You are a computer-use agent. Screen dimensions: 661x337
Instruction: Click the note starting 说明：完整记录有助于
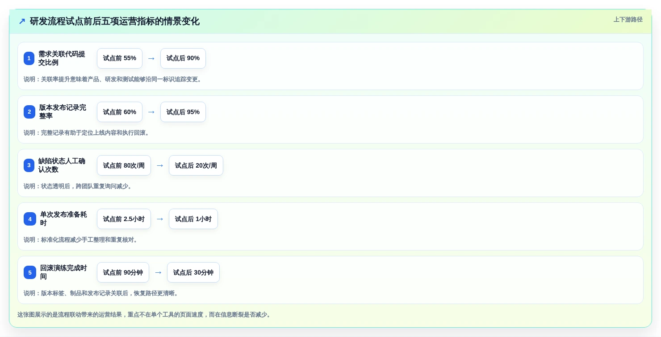click(x=88, y=133)
